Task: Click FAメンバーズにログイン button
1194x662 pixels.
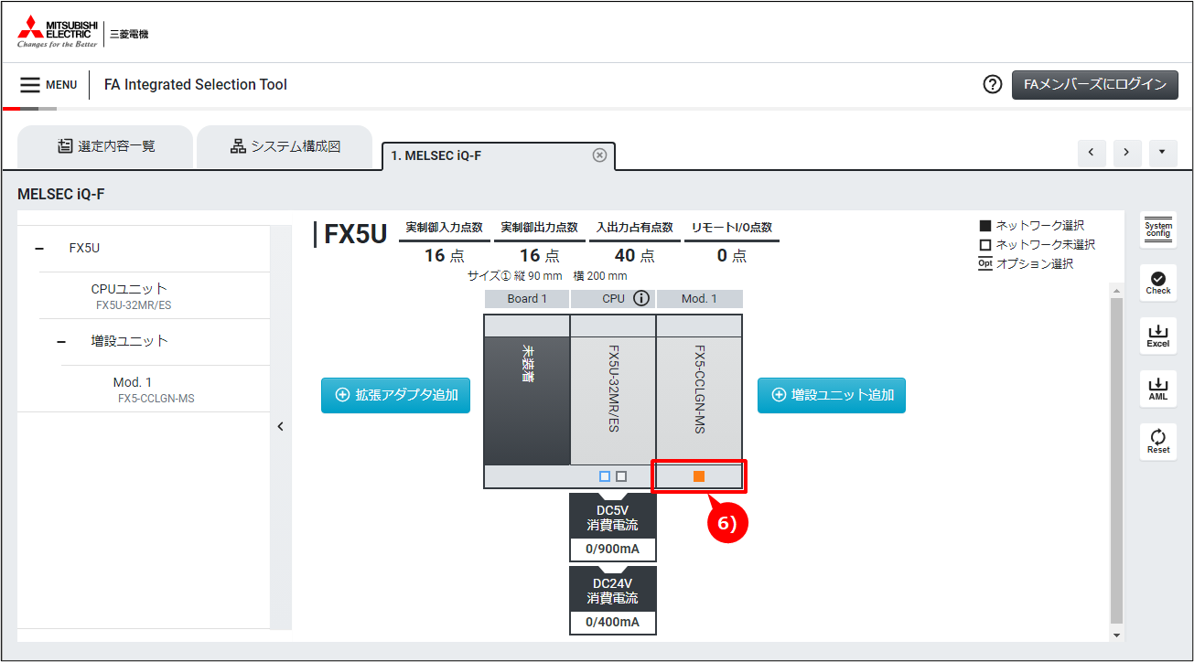Action: point(1094,84)
